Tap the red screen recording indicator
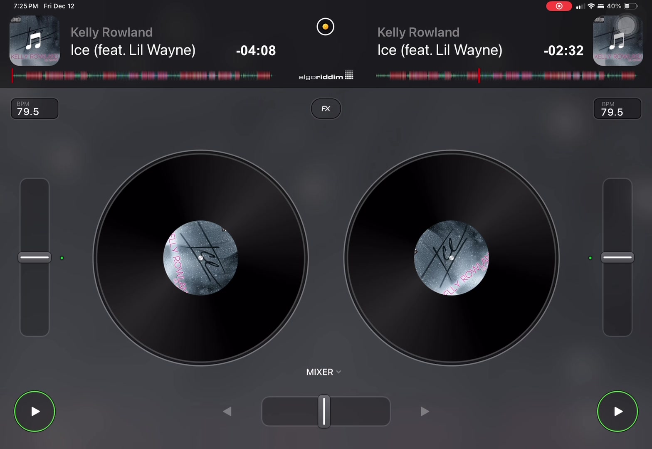The width and height of the screenshot is (652, 449). (x=559, y=6)
